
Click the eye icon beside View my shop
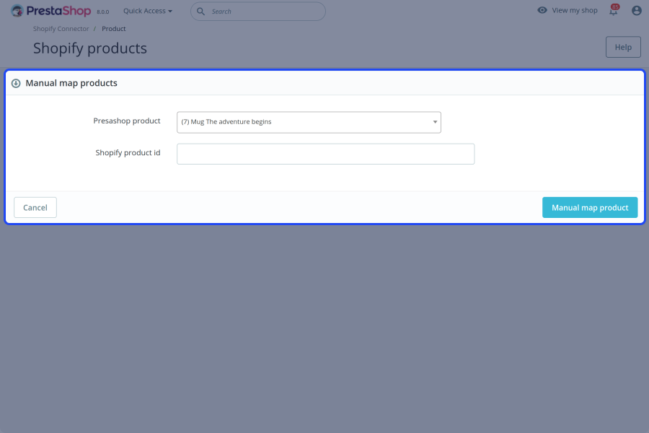click(x=542, y=10)
